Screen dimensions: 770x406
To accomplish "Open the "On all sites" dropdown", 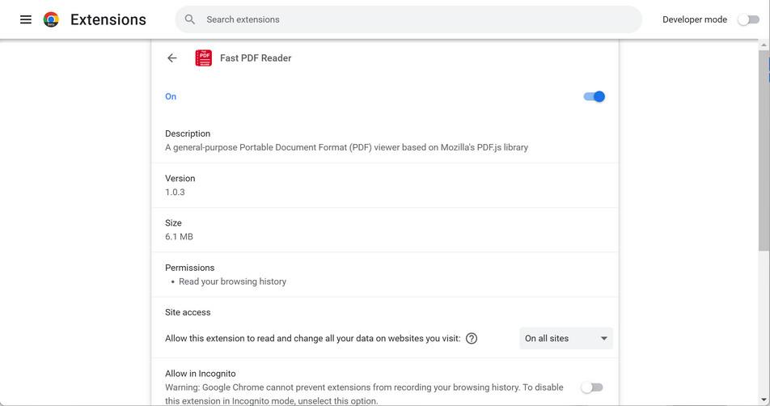I will (558, 339).
